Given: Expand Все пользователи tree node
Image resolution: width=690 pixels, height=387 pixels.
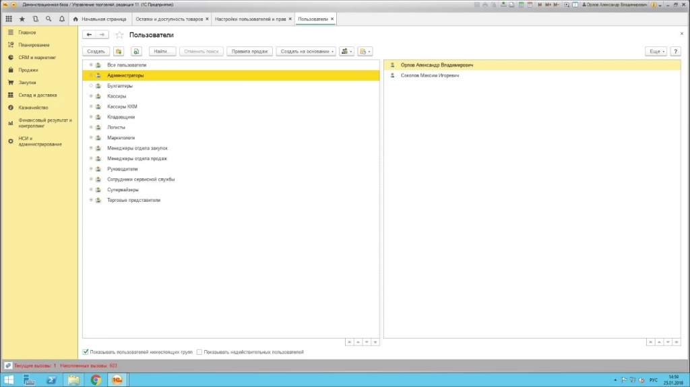Looking at the screenshot, I should [x=91, y=65].
